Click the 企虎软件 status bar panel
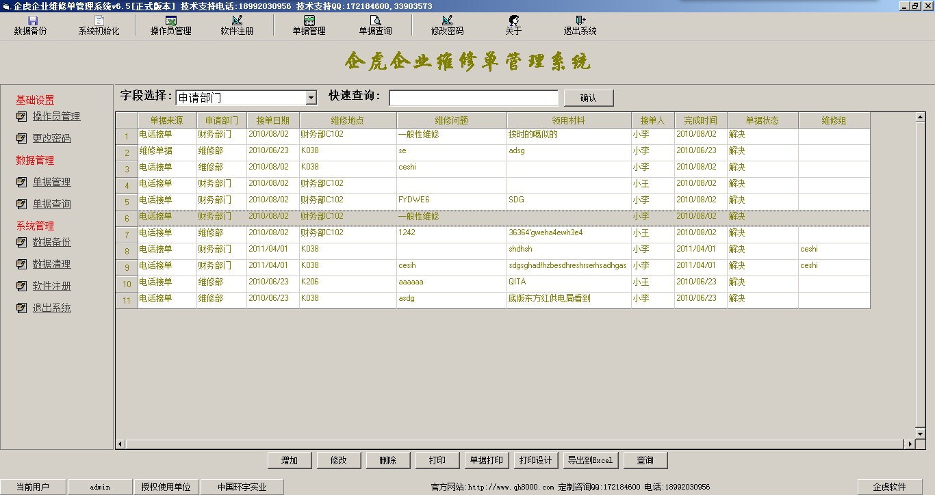Image resolution: width=935 pixels, height=495 pixels. [x=889, y=487]
